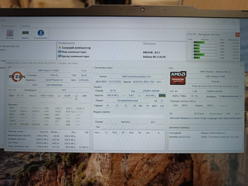Click the AMD Ryzen 5 7540U name field

pyautogui.click(x=48, y=71)
